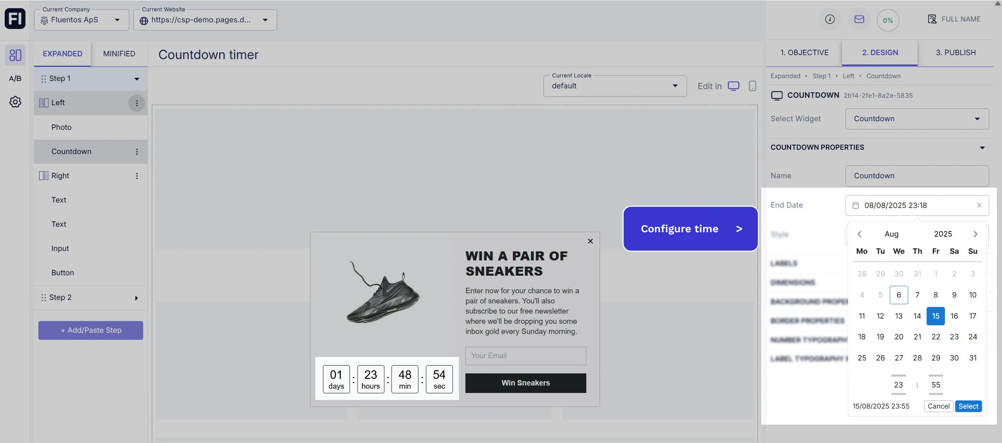This screenshot has width=1002, height=443.
Task: Open the info icon in top bar
Action: (829, 19)
